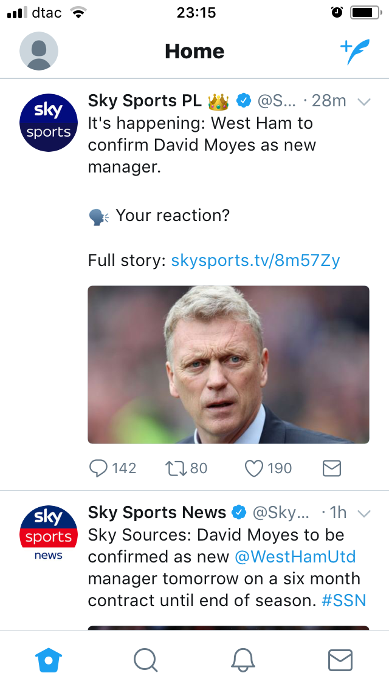The width and height of the screenshot is (389, 690).
Task: Open the Search tab
Action: pos(145,660)
